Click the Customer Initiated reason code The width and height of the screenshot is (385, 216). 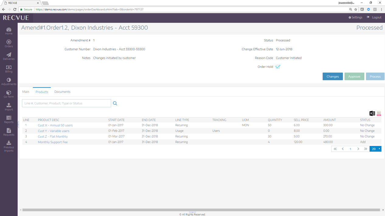[289, 58]
